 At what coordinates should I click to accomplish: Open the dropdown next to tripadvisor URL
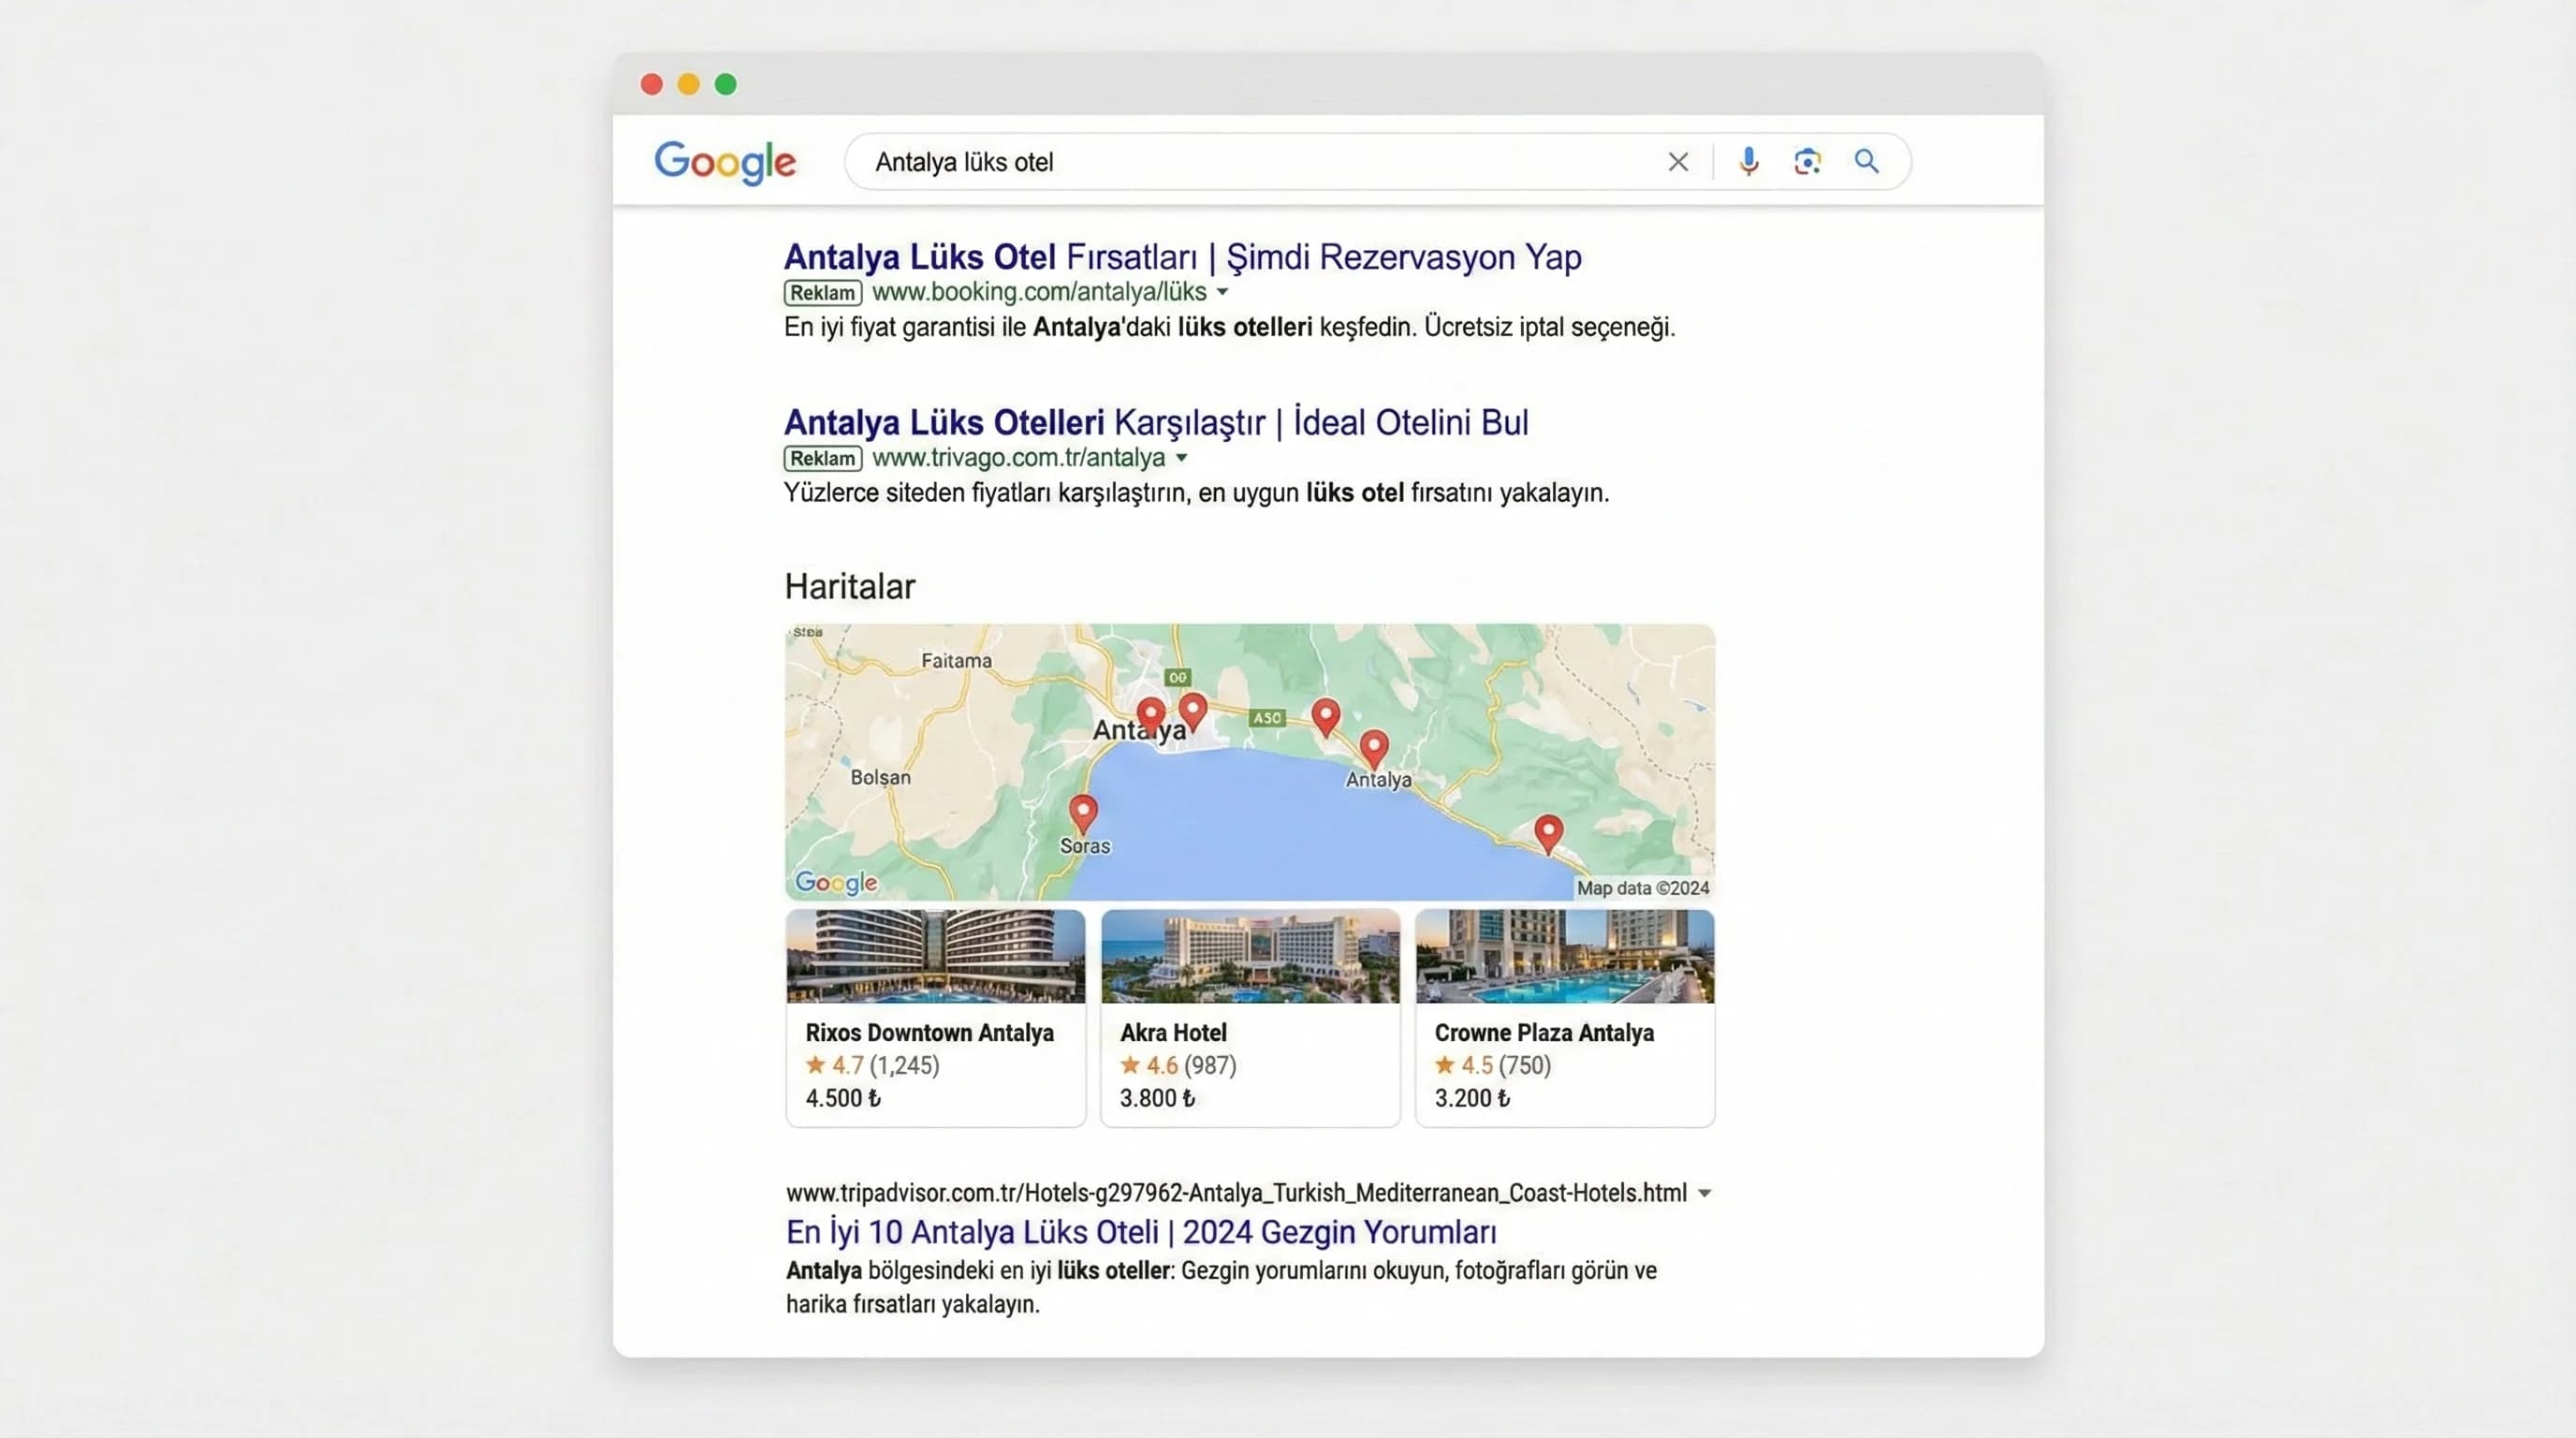coord(1703,1192)
